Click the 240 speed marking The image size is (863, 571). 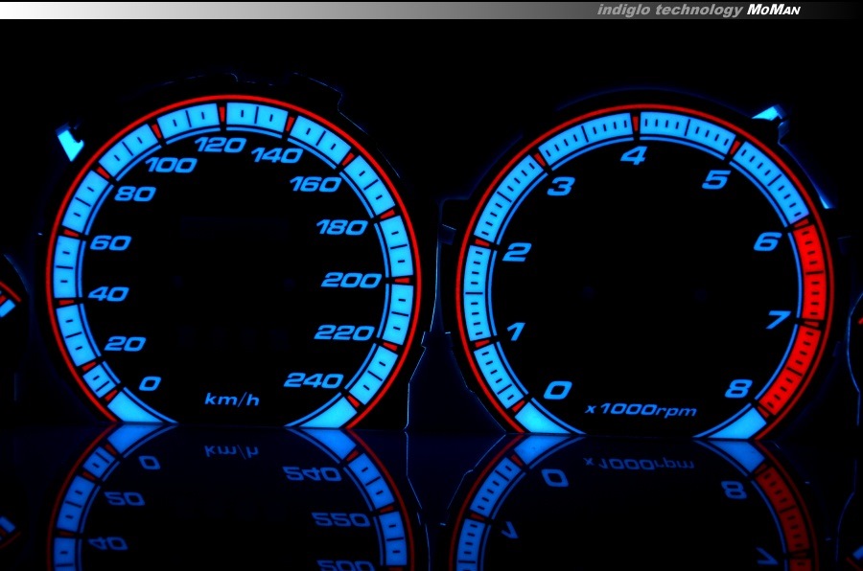(x=314, y=380)
